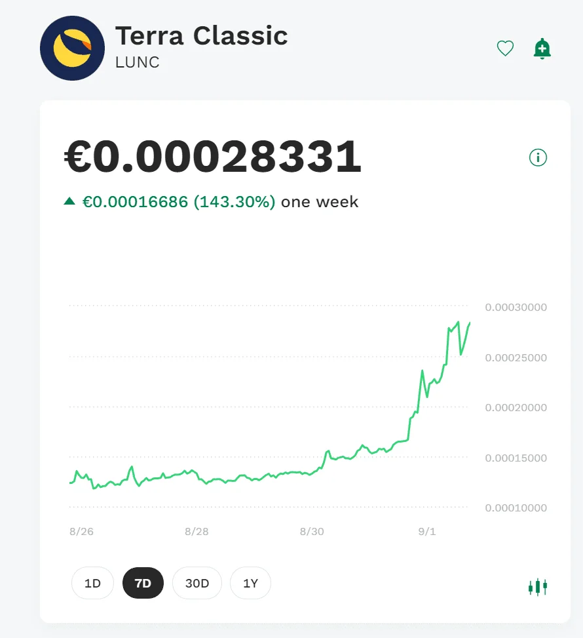Select the 1Y time range

tap(250, 583)
